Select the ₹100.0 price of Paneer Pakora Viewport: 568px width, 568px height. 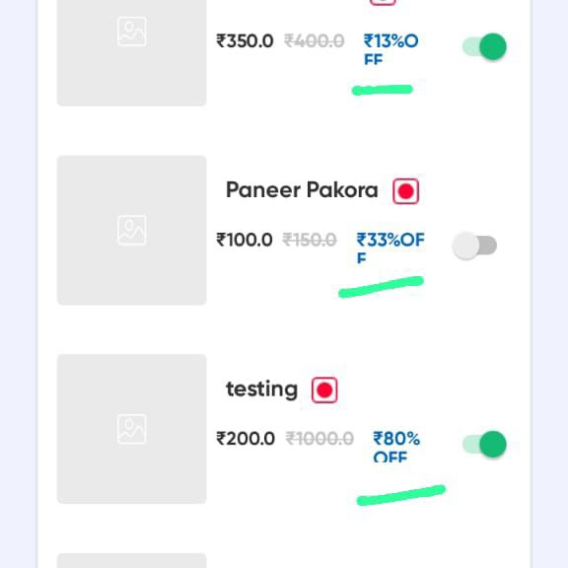point(245,240)
